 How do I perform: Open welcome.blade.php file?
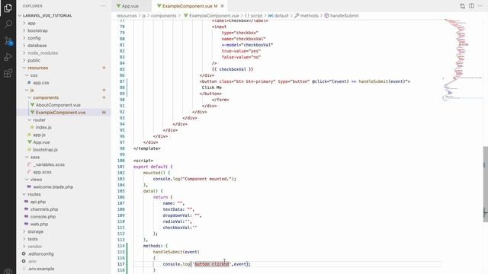click(x=53, y=187)
